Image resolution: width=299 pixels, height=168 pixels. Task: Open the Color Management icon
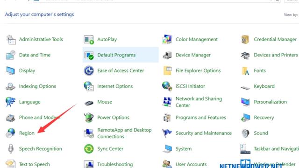click(x=167, y=39)
